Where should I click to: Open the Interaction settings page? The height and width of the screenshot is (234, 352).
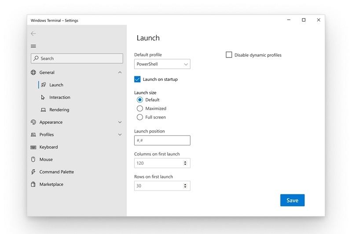coord(60,97)
